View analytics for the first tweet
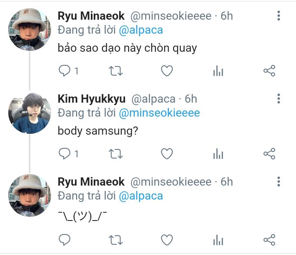 218,71
